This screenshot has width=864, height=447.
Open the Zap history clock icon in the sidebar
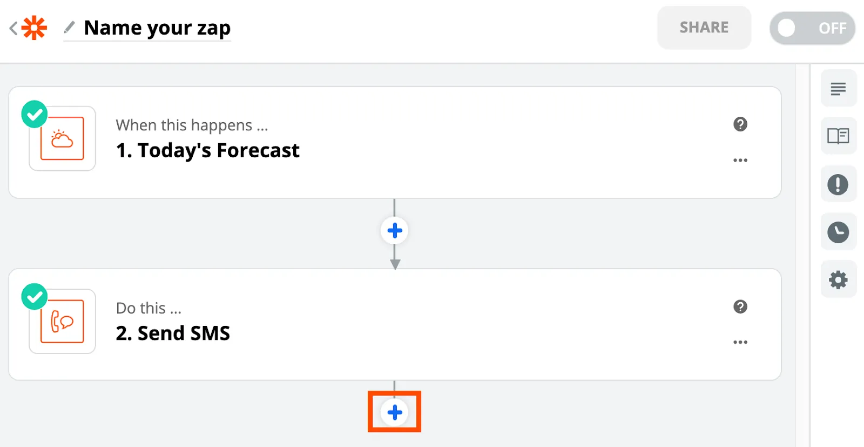tap(838, 231)
